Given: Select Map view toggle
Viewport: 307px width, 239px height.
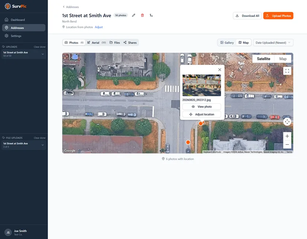Looking at the screenshot, I should [x=243, y=42].
